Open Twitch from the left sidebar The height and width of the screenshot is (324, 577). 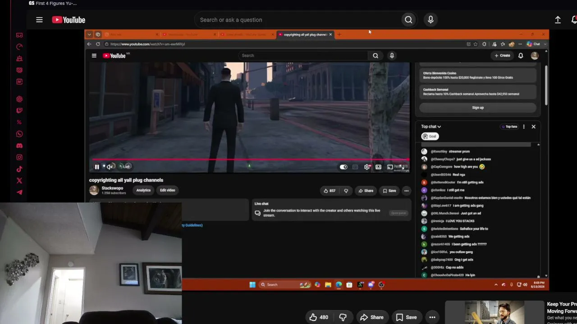[19, 111]
